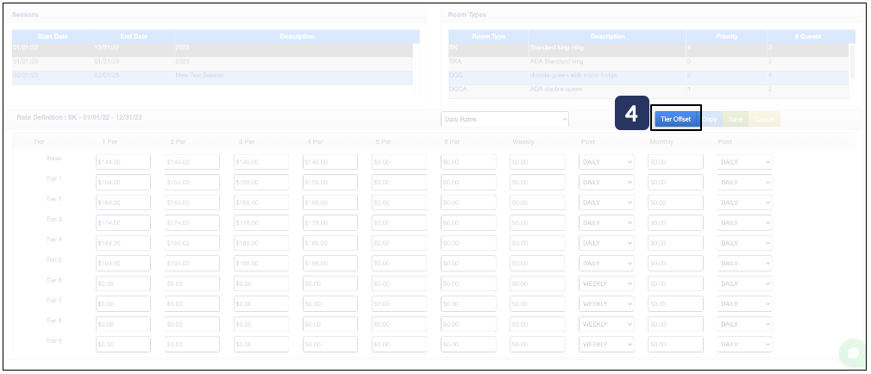
Task: Click the Tier 5 4 Per rate field
Action: click(330, 263)
